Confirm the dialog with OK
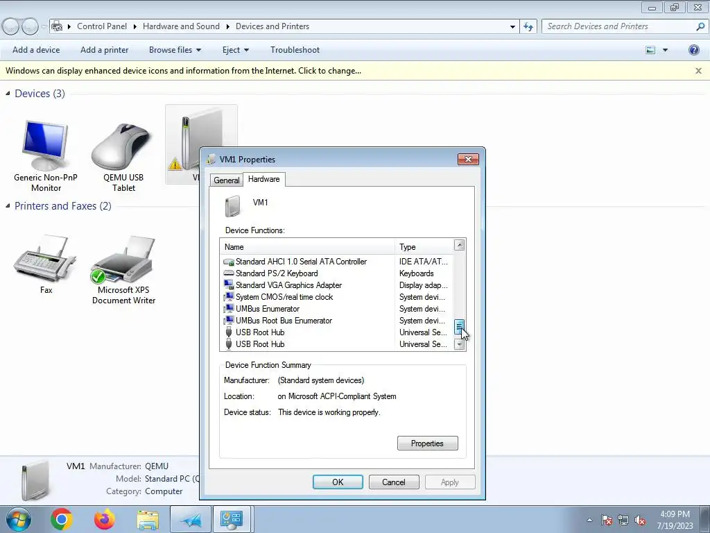The image size is (710, 533). coord(338,482)
